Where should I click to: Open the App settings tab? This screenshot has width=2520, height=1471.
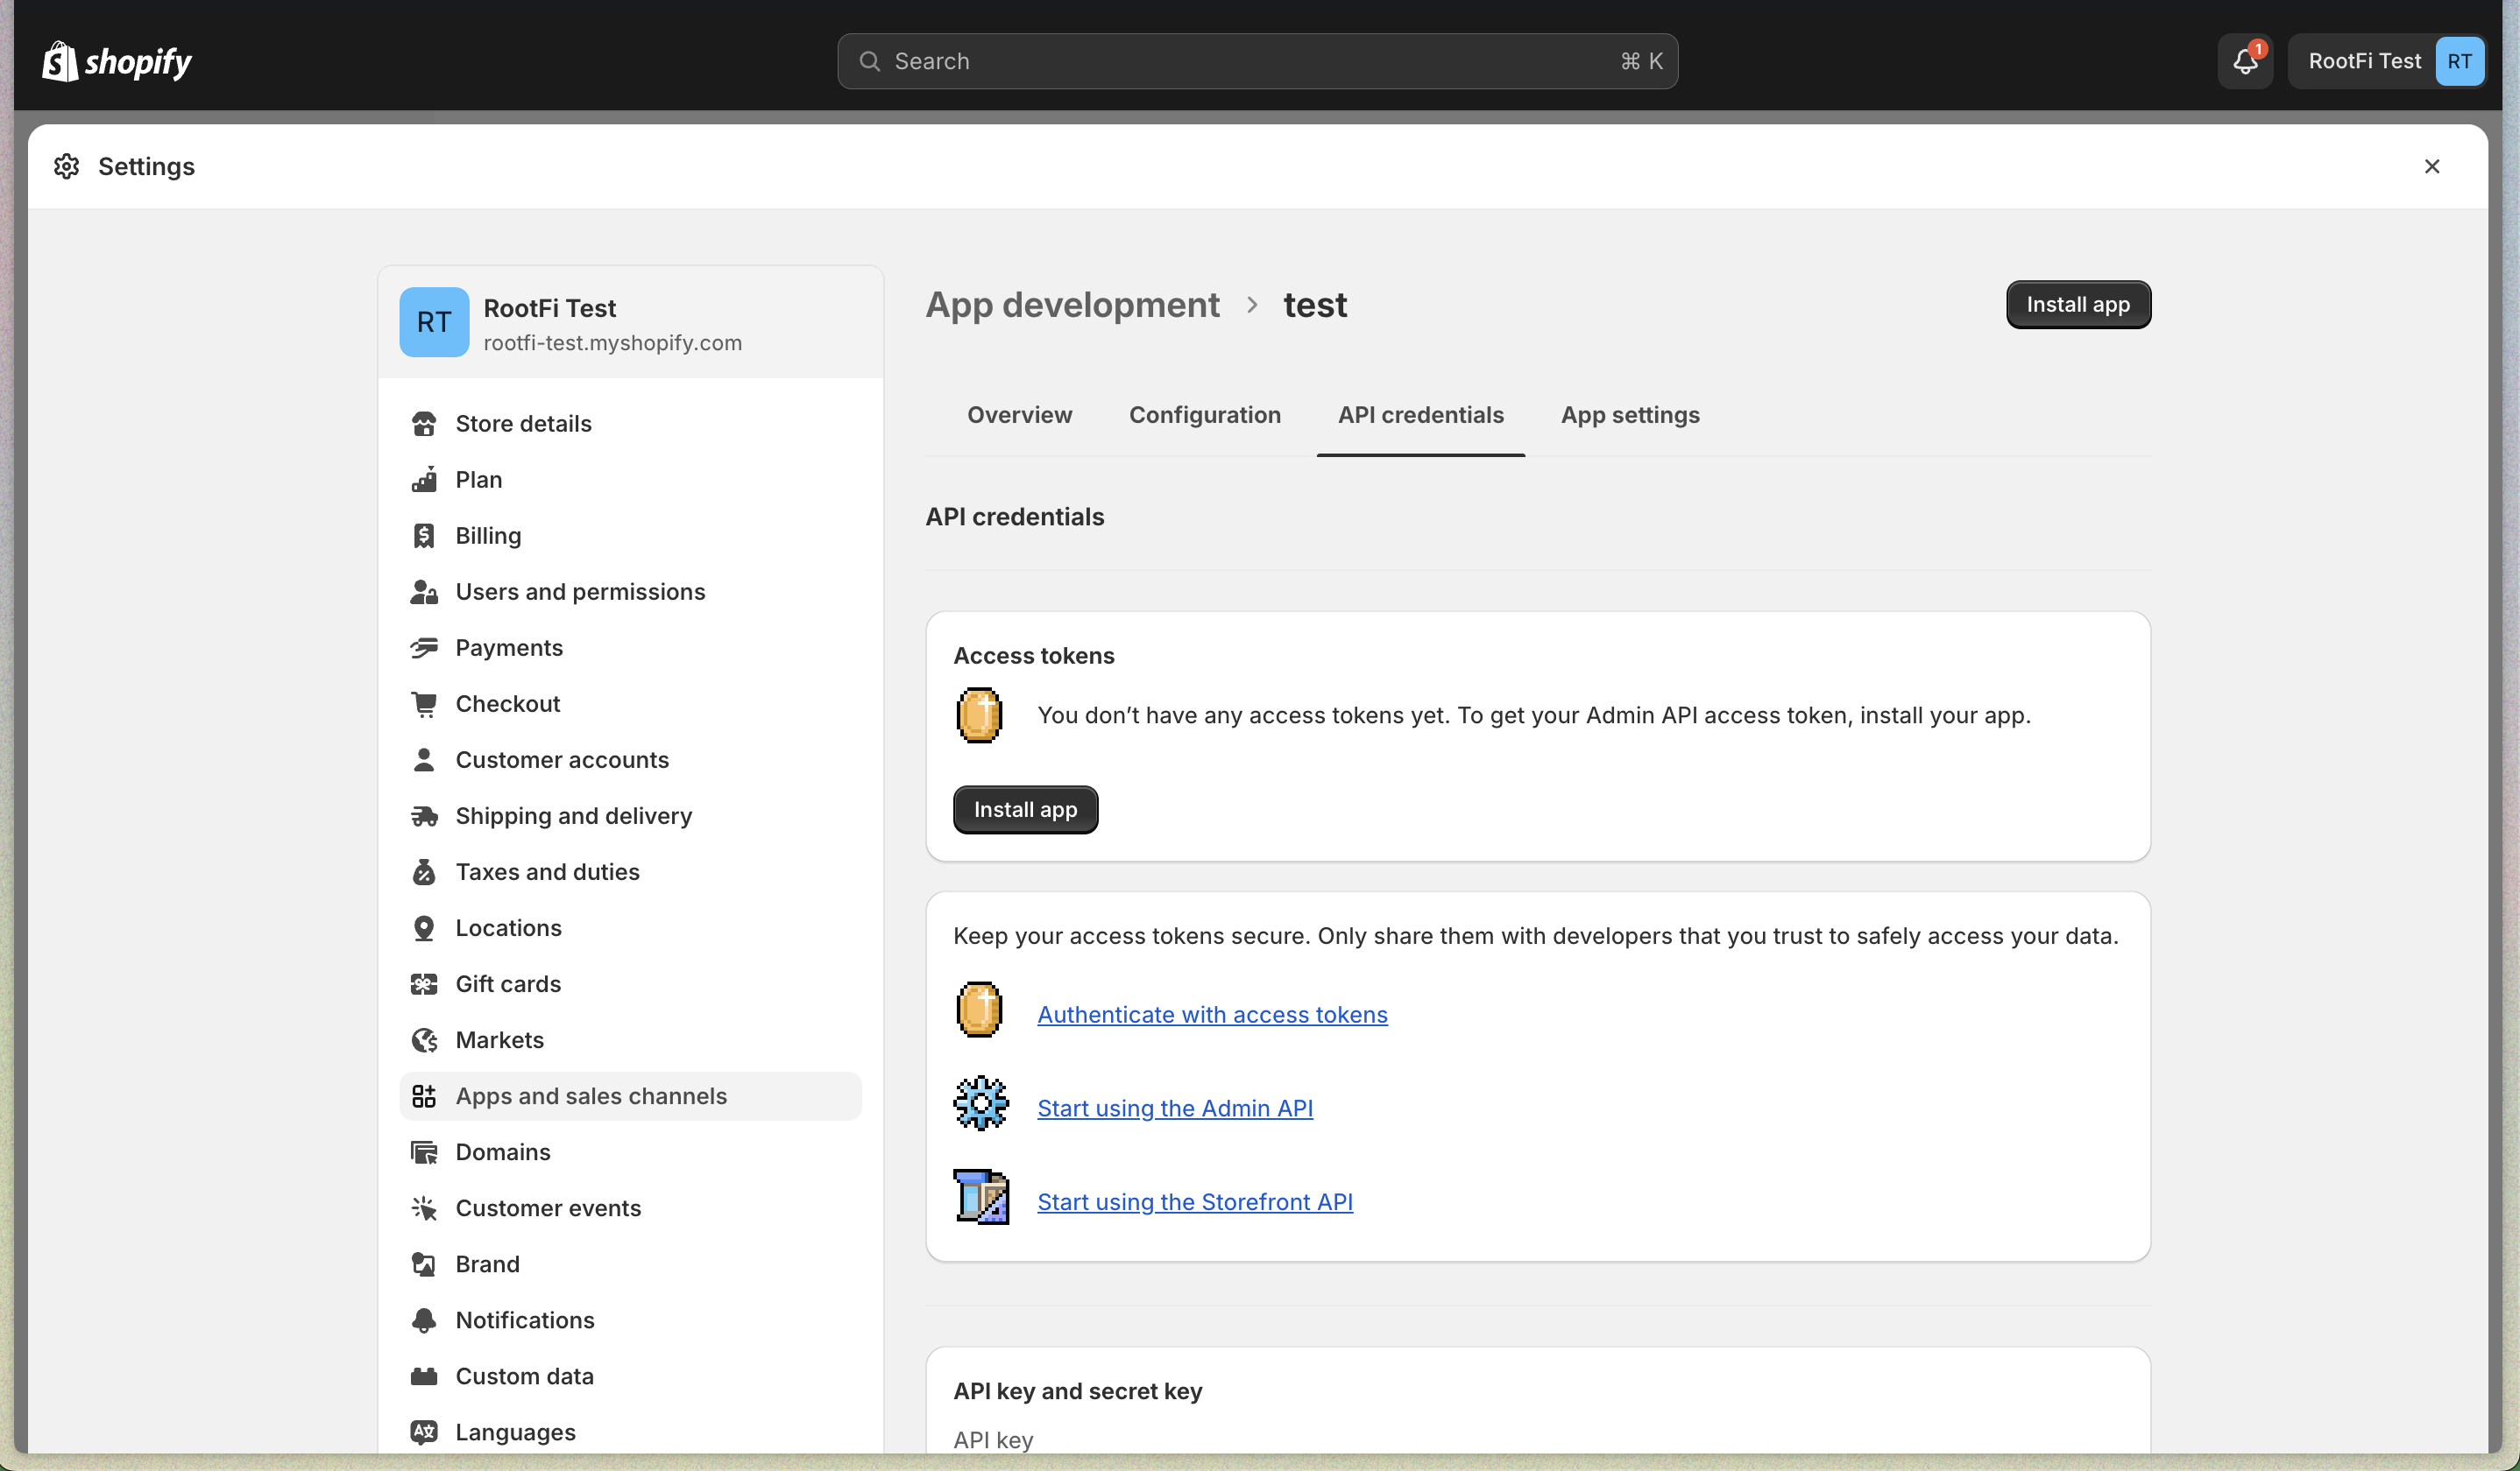[1629, 415]
